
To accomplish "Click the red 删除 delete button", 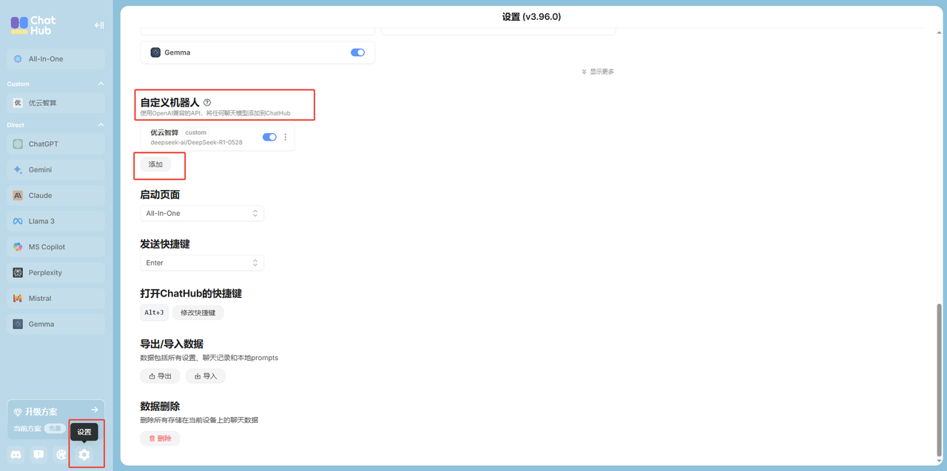I will tap(160, 438).
